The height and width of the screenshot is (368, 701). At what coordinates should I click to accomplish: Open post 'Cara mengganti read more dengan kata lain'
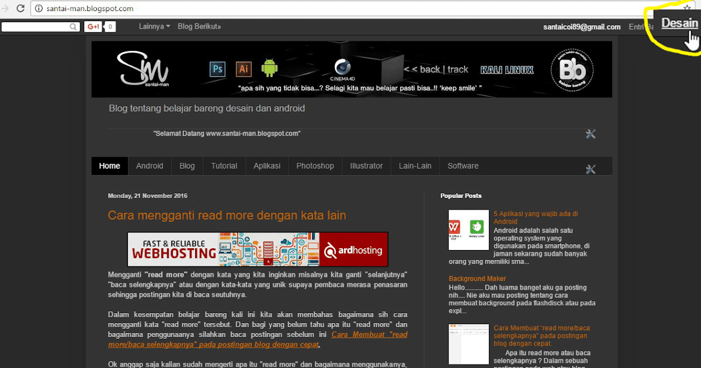point(227,215)
